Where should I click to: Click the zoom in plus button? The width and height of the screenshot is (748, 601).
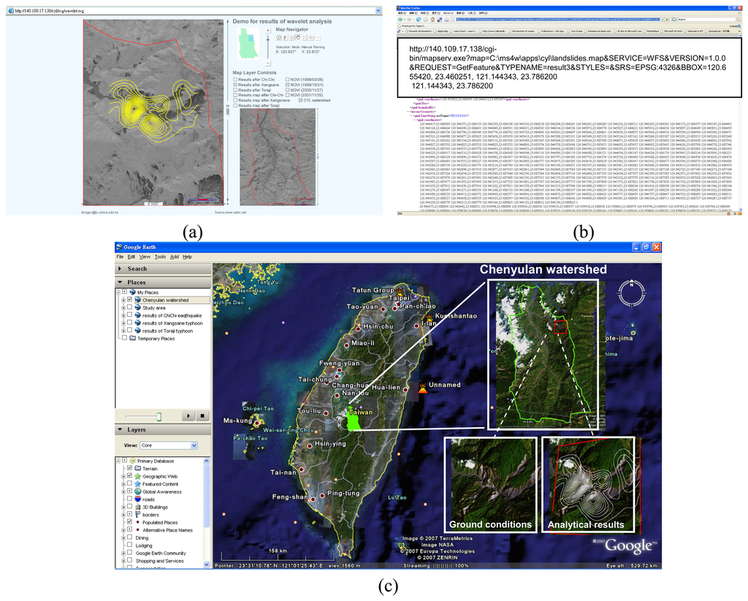click(x=268, y=31)
